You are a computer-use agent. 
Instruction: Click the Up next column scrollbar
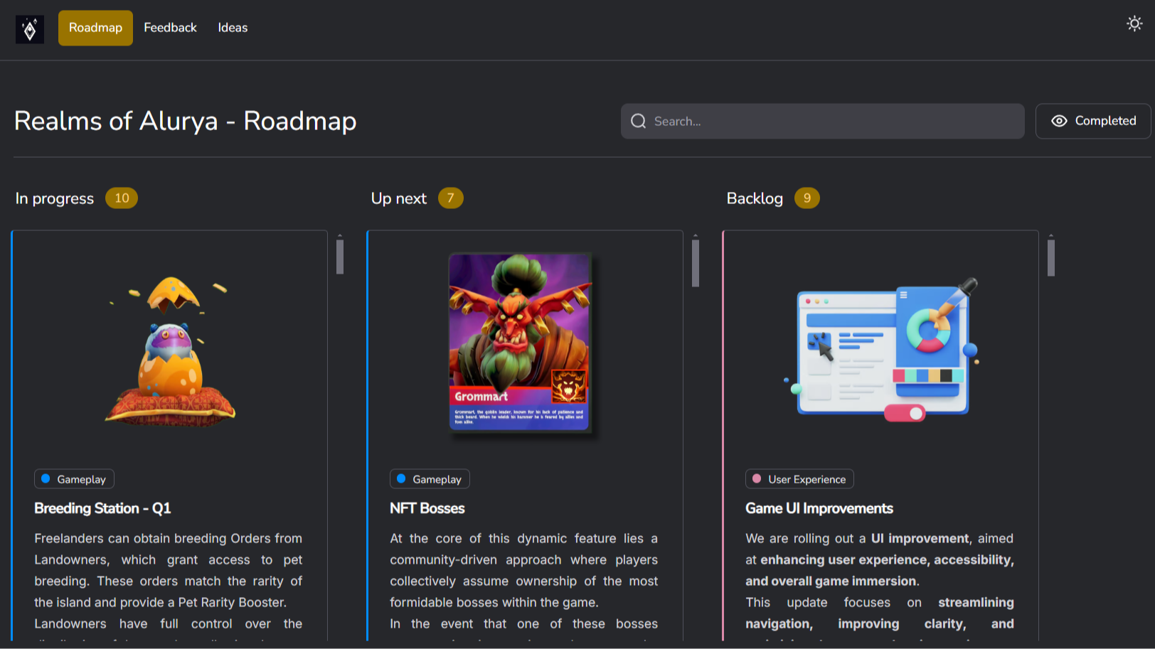(696, 263)
